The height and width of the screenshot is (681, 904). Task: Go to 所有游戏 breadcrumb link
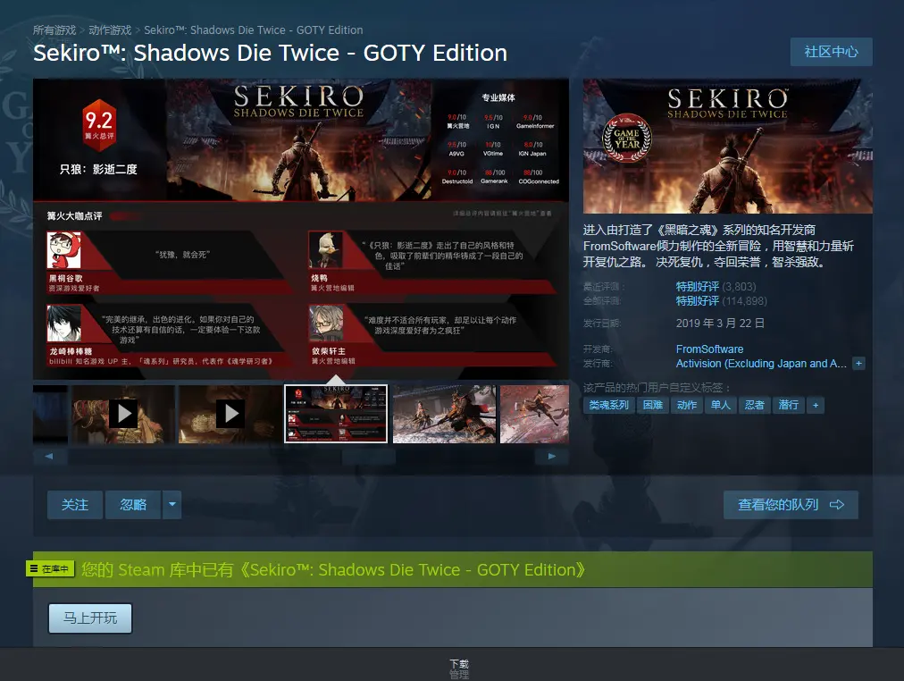click(54, 30)
